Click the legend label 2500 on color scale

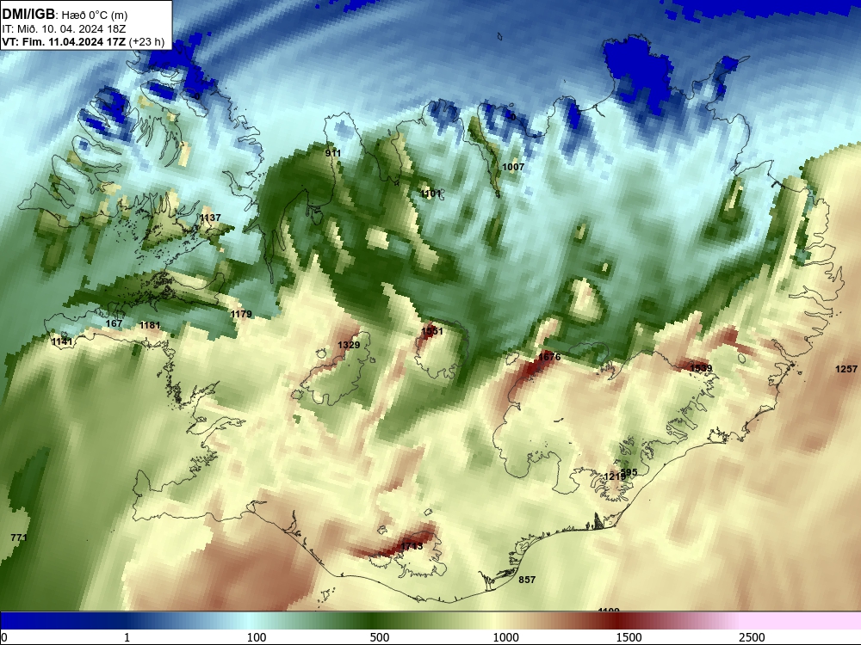tap(752, 637)
